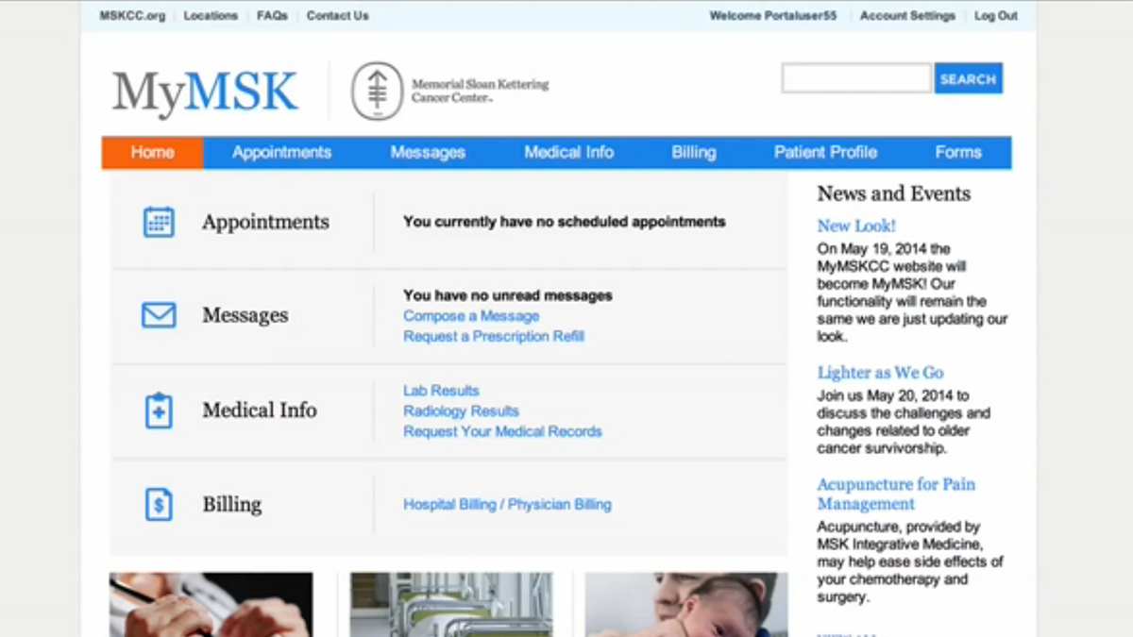
Task: View the Lab Results link
Action: point(441,391)
